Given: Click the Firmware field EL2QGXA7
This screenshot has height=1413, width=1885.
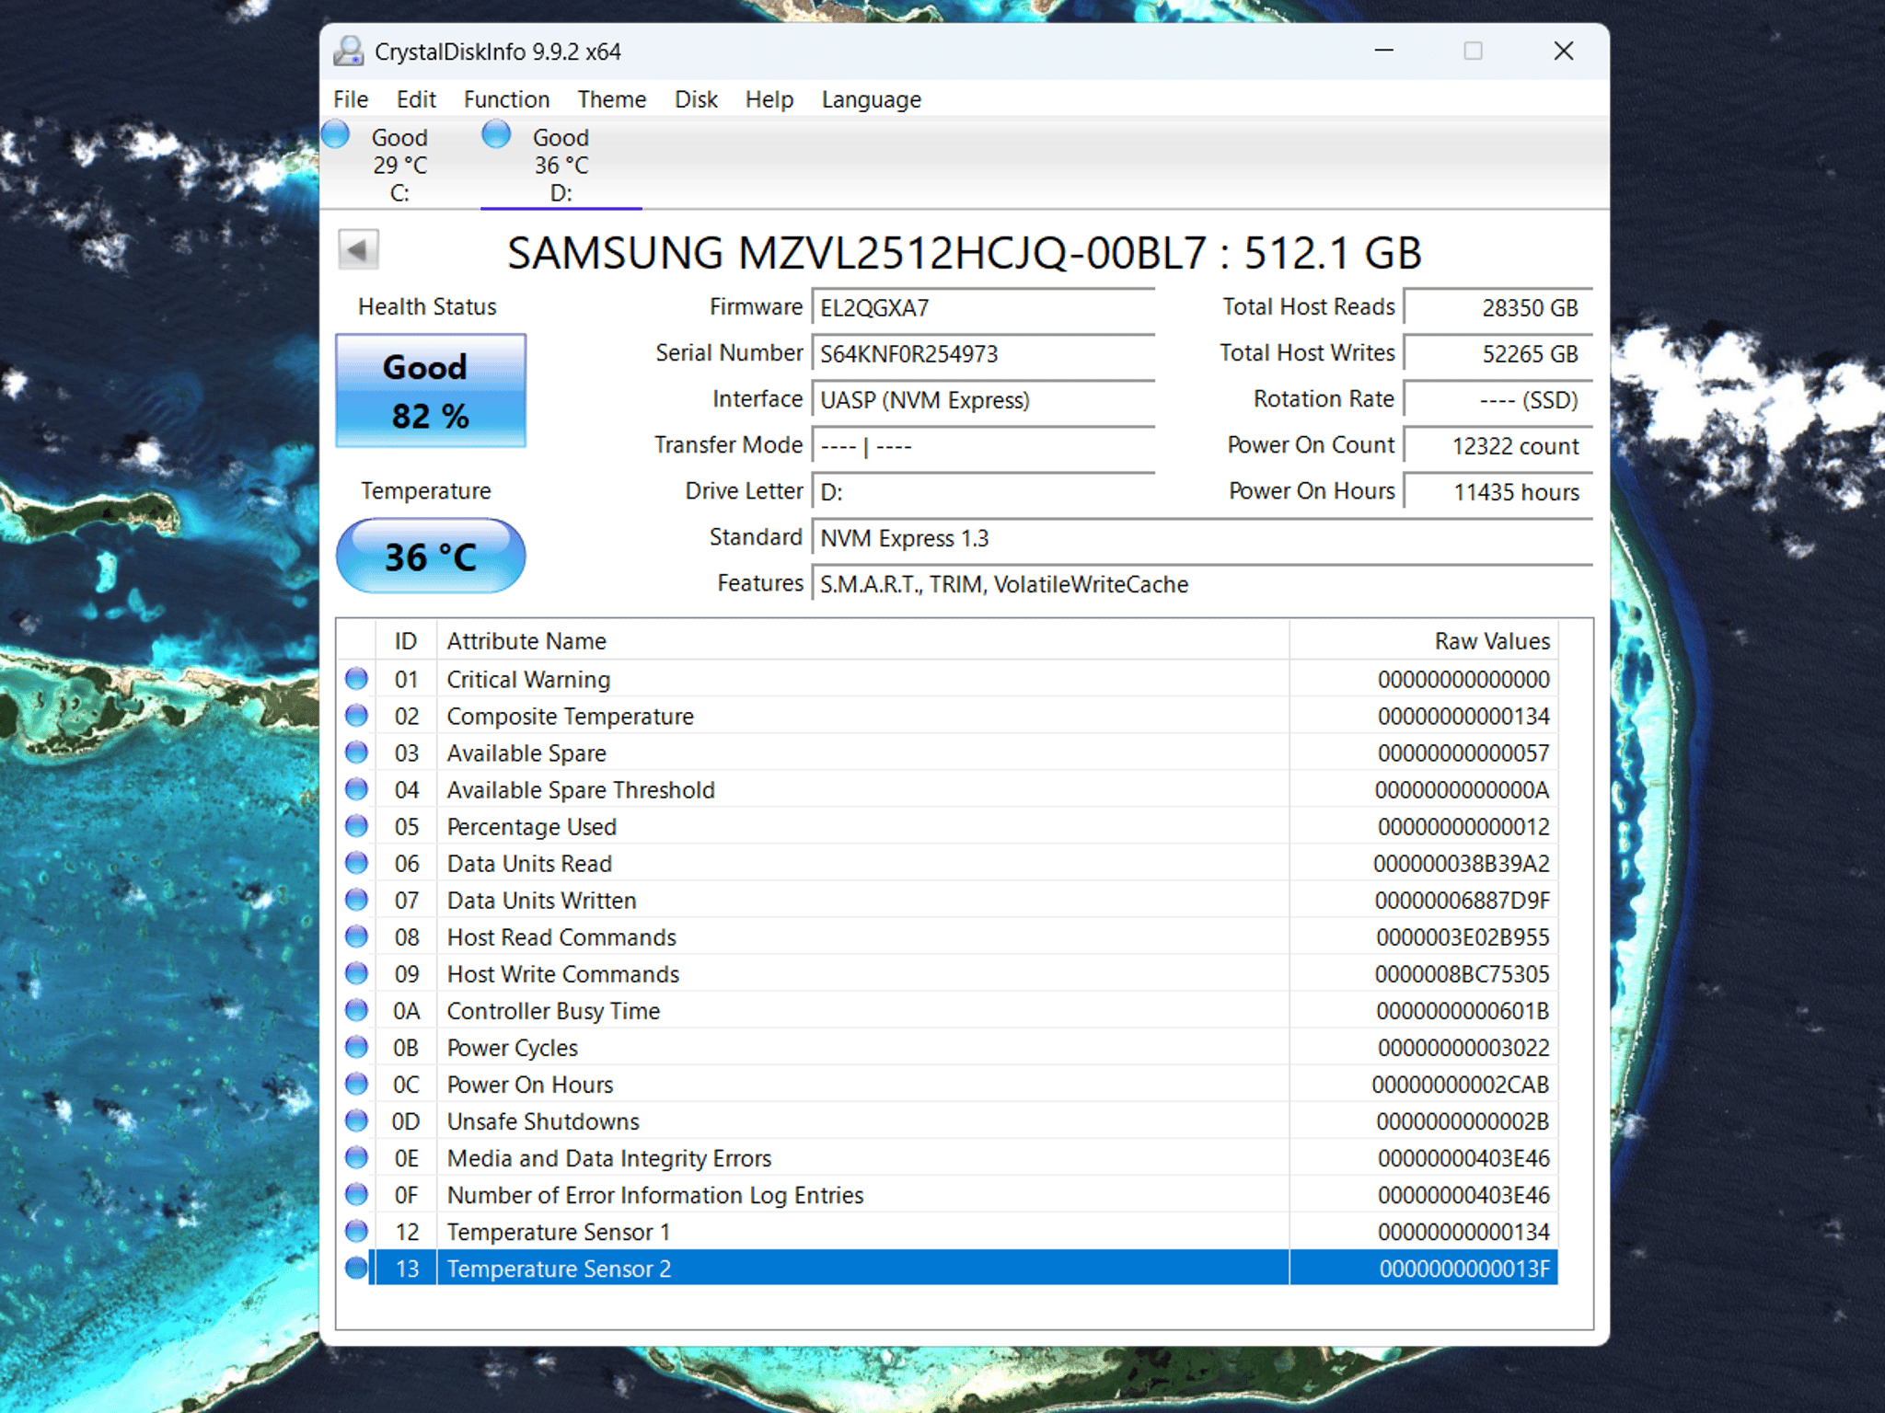Looking at the screenshot, I should pyautogui.click(x=983, y=307).
